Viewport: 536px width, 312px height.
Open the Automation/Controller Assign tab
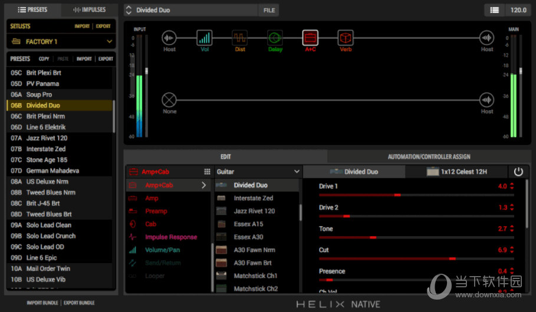point(429,157)
